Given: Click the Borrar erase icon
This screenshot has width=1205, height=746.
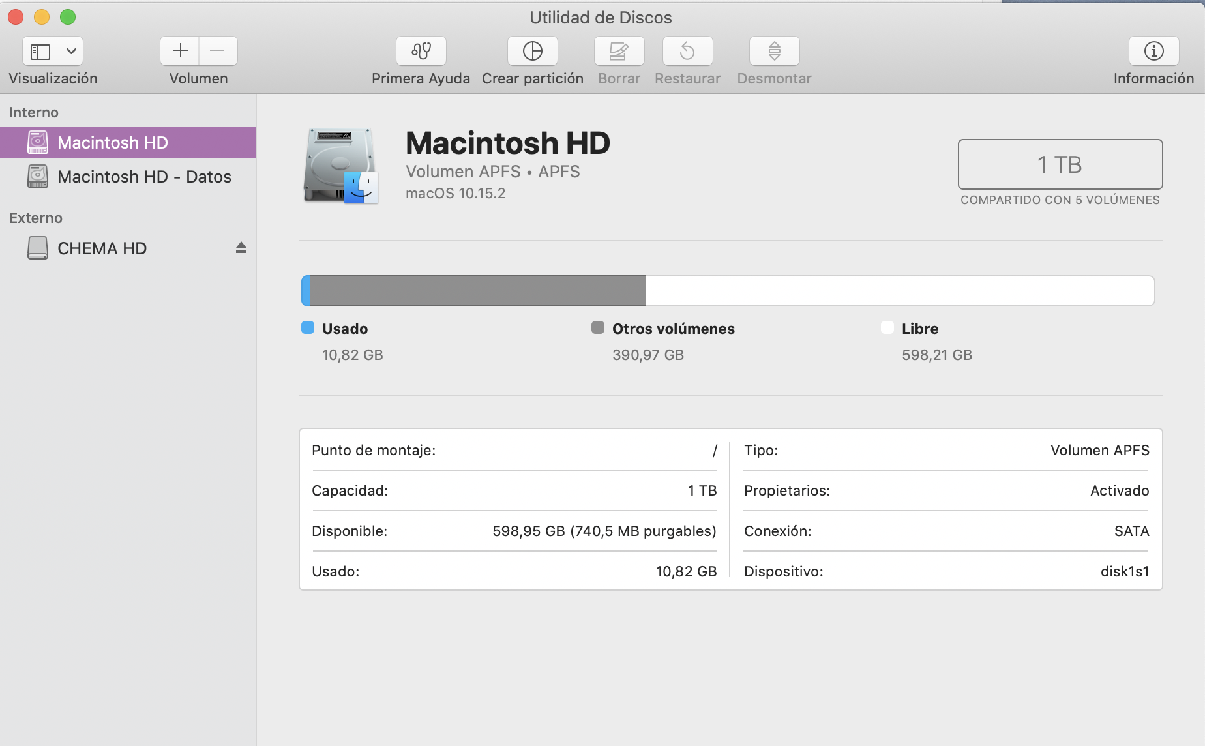Looking at the screenshot, I should coord(619,51).
